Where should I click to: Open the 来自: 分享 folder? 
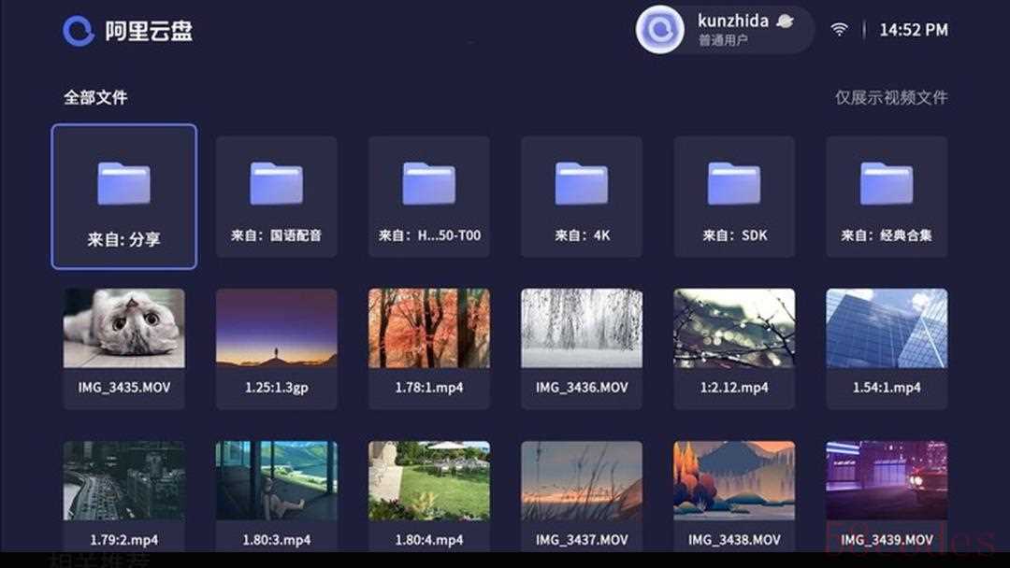[124, 196]
